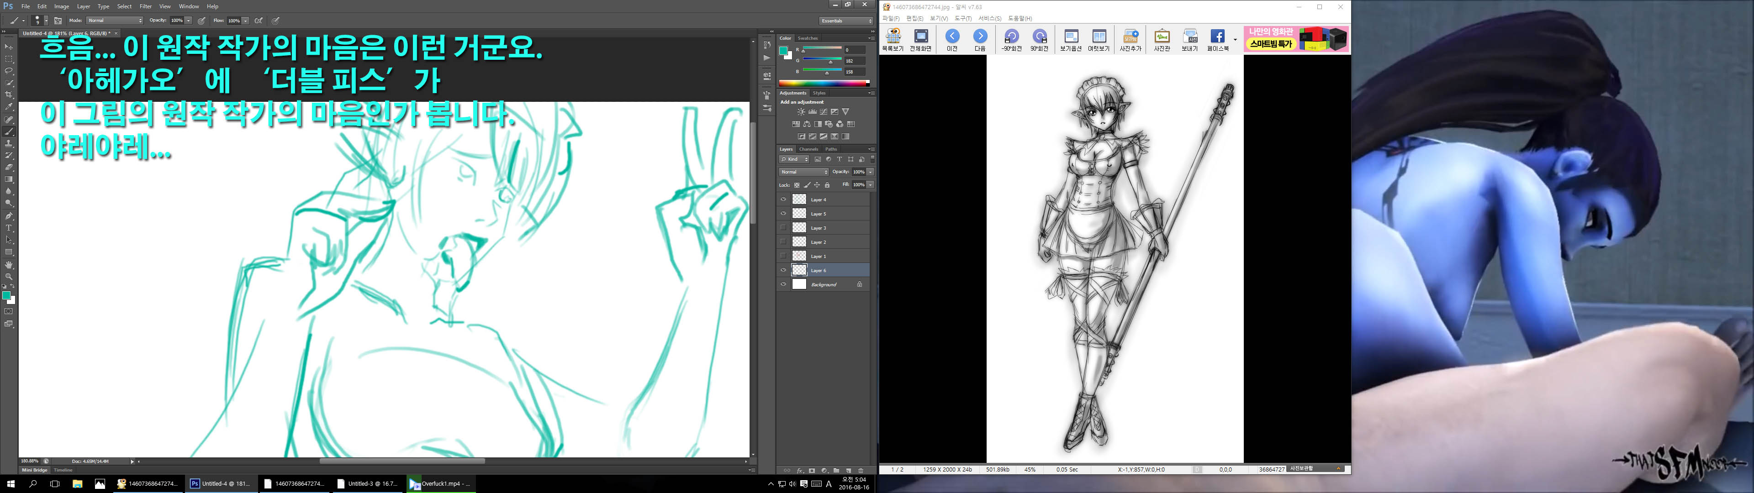Select the Gradient tool

click(x=9, y=180)
